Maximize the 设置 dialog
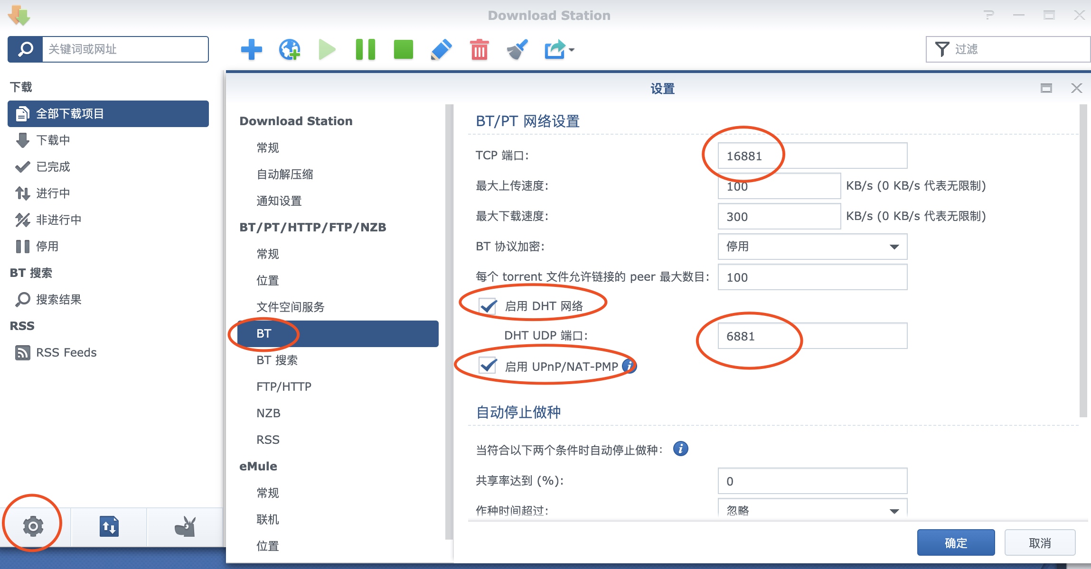Screen dimensions: 1091x569 click(1046, 88)
